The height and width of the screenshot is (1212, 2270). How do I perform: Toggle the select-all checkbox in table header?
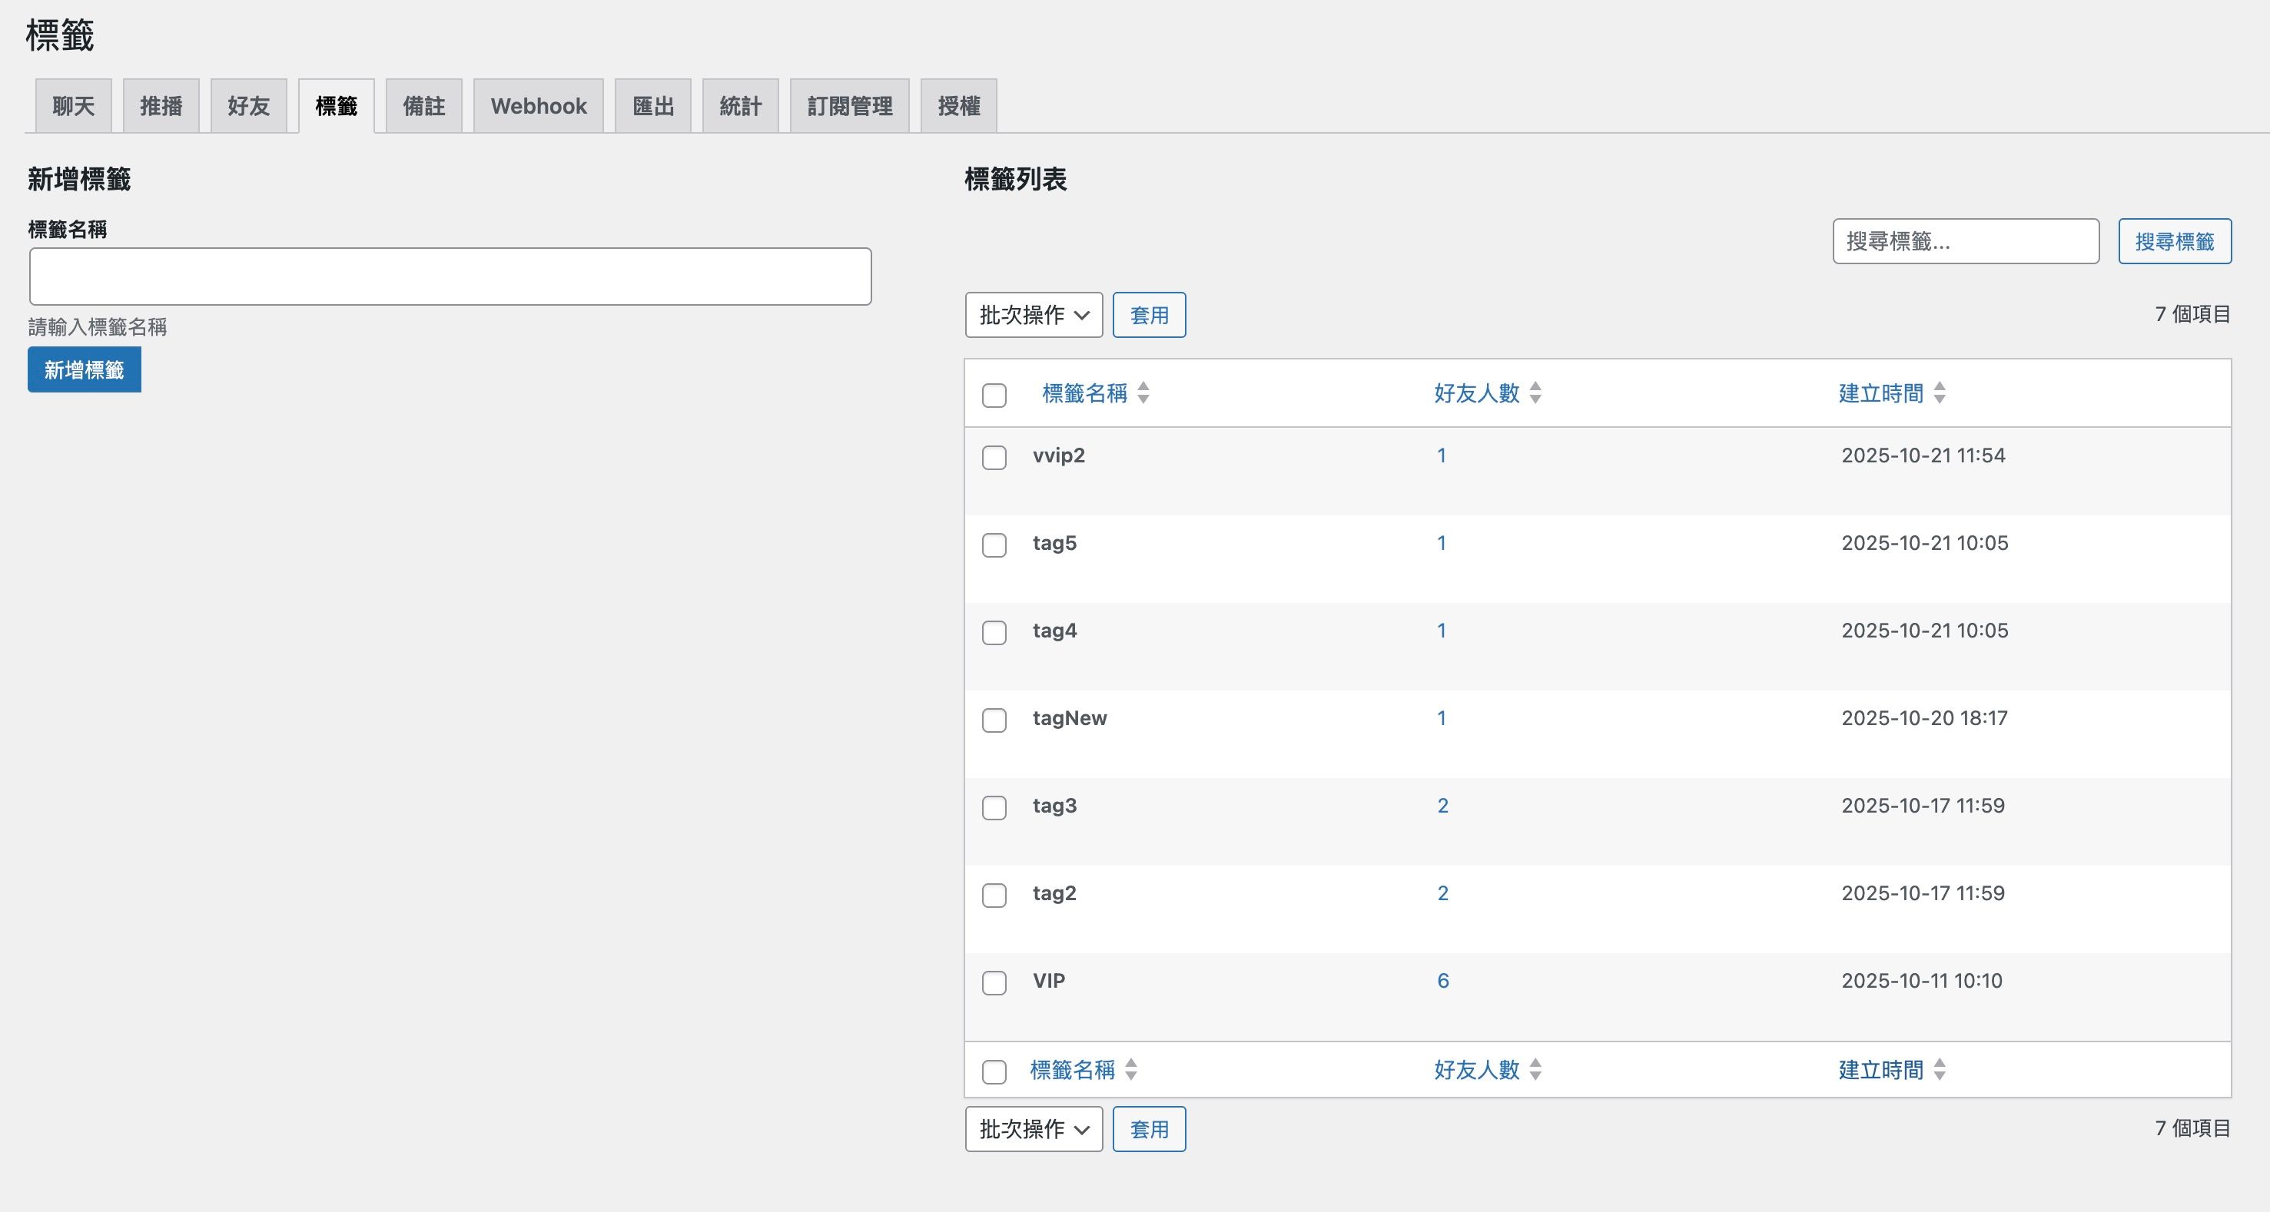[x=994, y=395]
